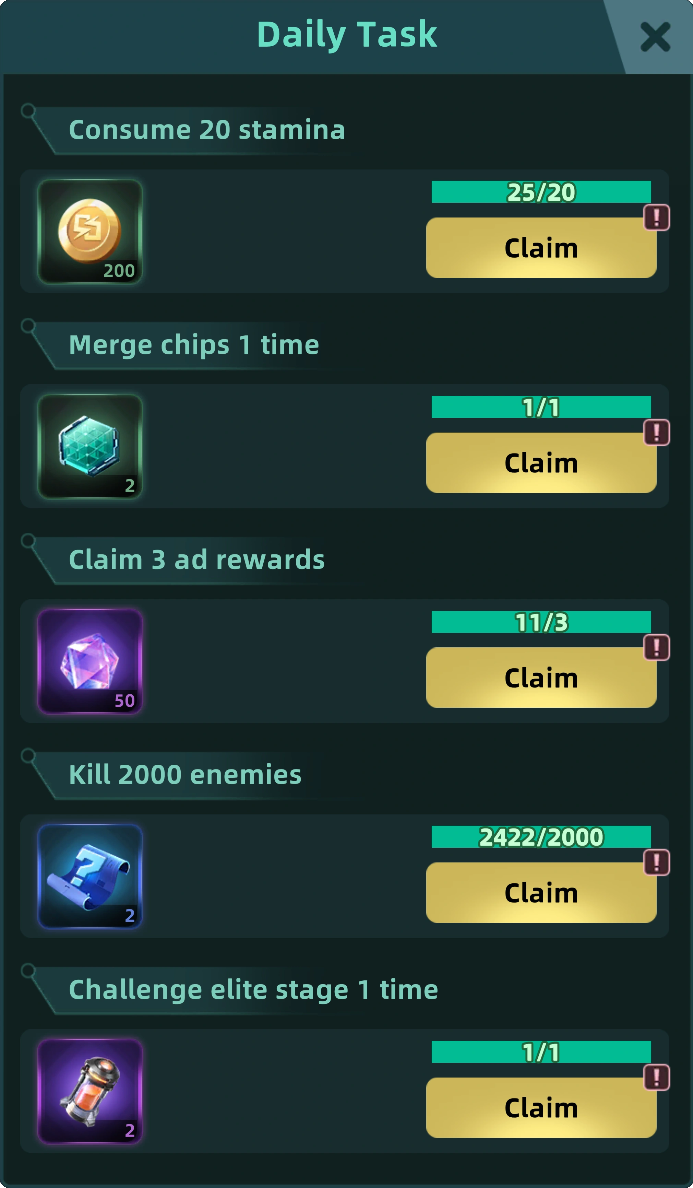Click alert badge on stamina Claim button
Image resolution: width=693 pixels, height=1188 pixels.
click(x=657, y=217)
